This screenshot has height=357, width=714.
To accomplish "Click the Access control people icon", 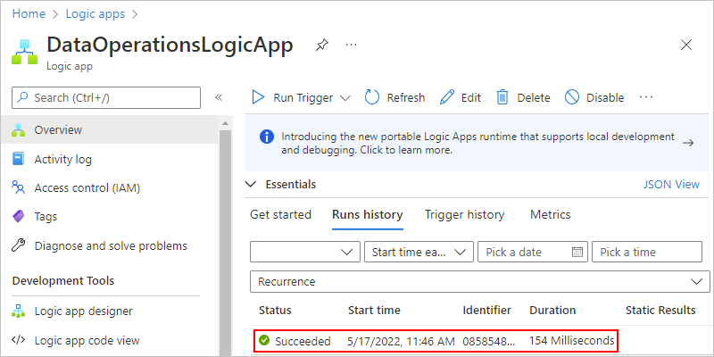I will pyautogui.click(x=18, y=187).
